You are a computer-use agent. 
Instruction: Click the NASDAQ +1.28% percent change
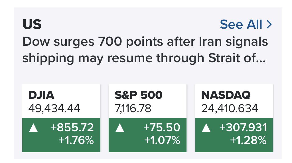(x=249, y=140)
